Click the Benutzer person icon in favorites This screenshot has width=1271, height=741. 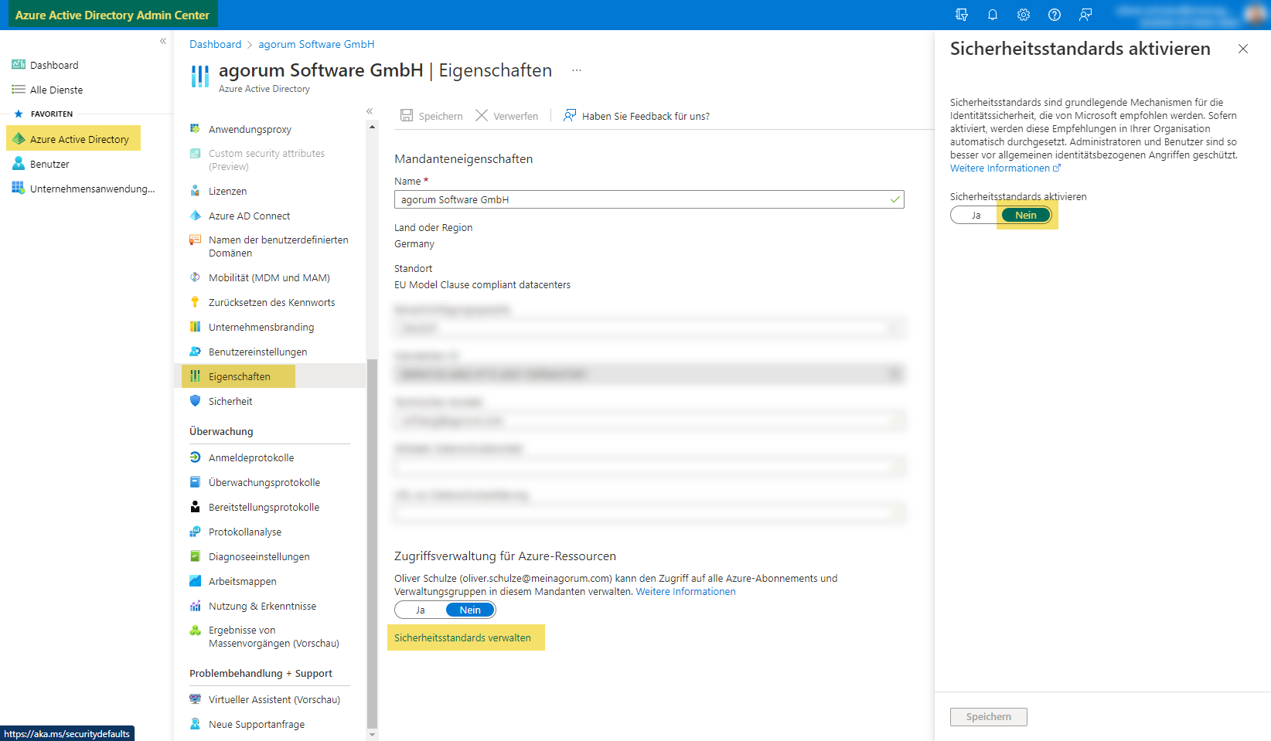pos(19,164)
